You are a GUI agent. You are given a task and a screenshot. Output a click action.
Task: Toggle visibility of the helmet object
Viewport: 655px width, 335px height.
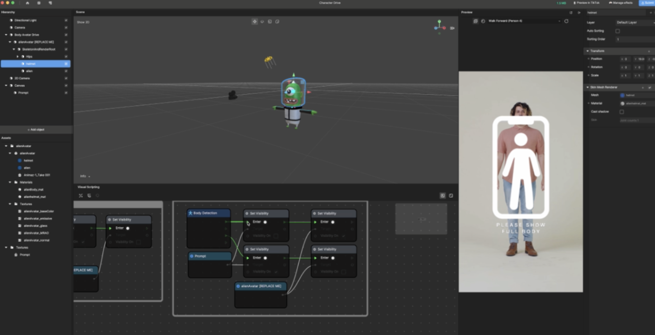[66, 64]
